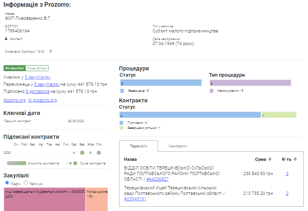Click the contact person icon
This screenshot has width=308, height=211.
pyautogui.click(x=6, y=39)
